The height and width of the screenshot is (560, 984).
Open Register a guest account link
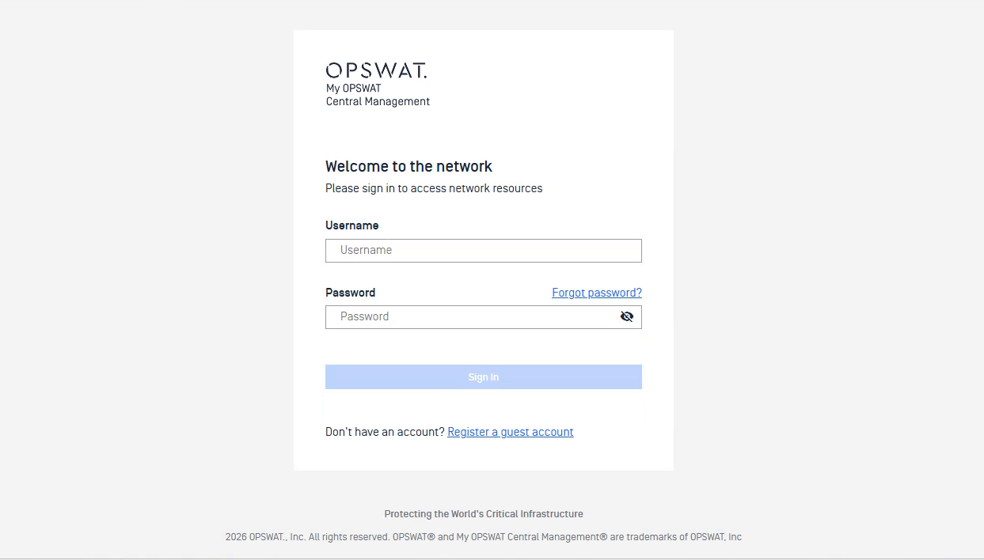pyautogui.click(x=511, y=432)
